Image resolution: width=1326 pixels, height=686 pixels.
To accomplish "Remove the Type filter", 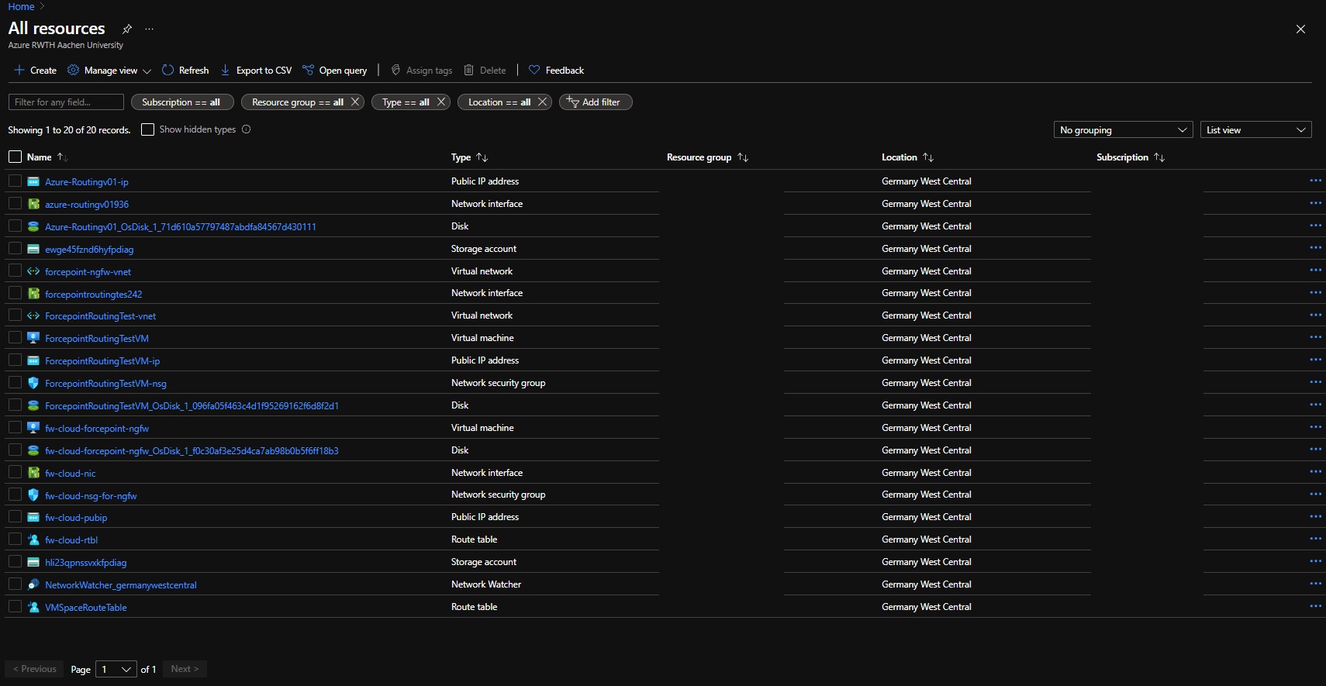I will pos(441,102).
